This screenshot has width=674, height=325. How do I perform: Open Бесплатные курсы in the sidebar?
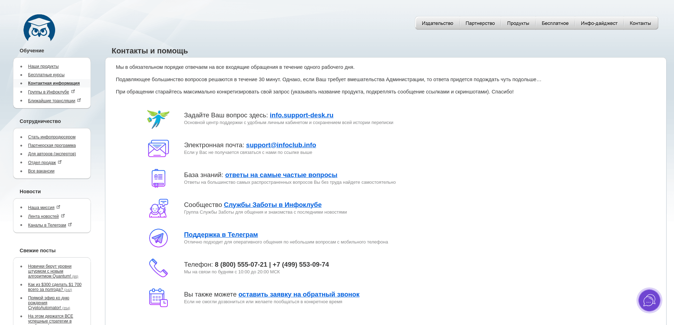(x=46, y=75)
